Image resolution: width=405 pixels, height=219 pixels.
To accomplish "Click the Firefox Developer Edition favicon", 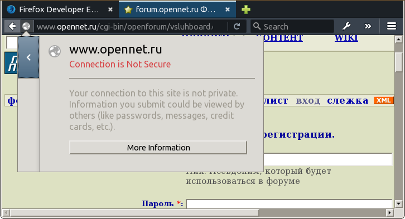I will [11, 9].
